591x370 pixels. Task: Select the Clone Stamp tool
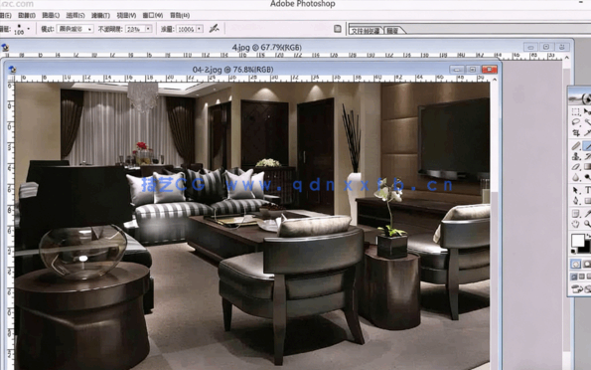click(x=576, y=156)
